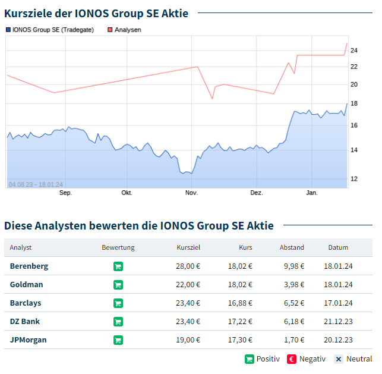Sort table by Datum column header
The height and width of the screenshot is (374, 382).
[x=338, y=247]
